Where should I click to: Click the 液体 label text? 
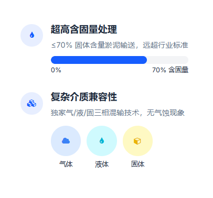102,164
